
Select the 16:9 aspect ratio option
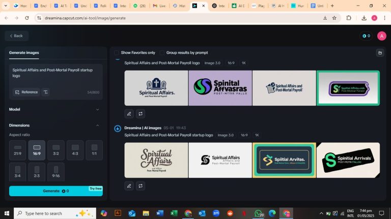(x=37, y=150)
